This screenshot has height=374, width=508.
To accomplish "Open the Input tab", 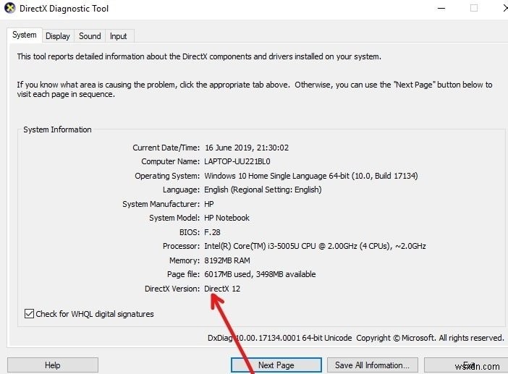I will (118, 36).
